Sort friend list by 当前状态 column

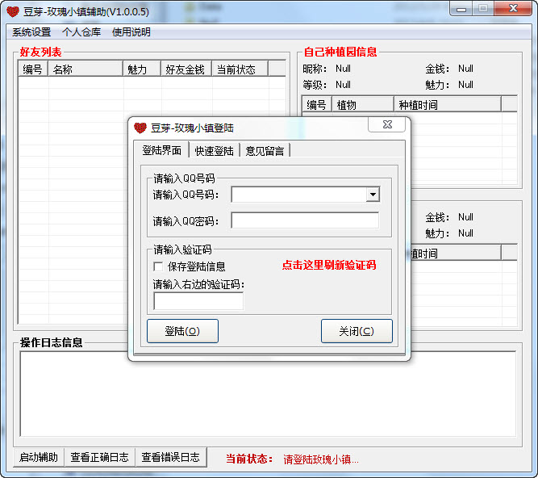pyautogui.click(x=240, y=69)
